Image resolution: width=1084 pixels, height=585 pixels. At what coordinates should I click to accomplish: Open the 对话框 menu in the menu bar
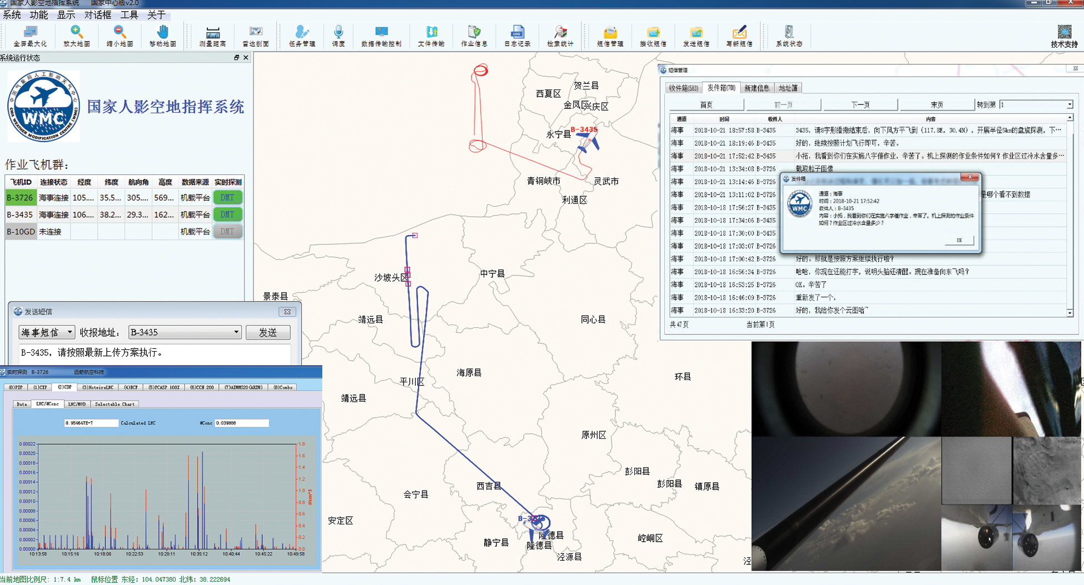[x=98, y=15]
